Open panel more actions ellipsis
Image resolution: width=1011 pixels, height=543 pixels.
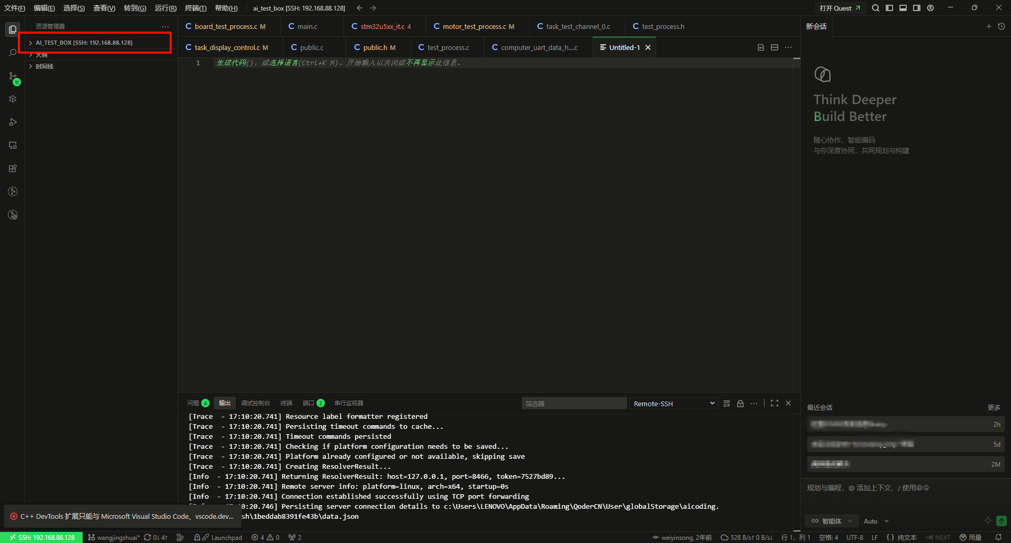coord(754,404)
